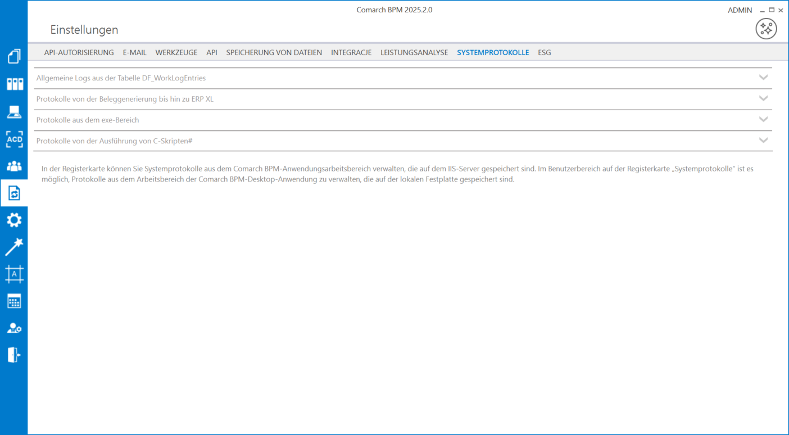Open the documents icon in sidebar
Screen dimensions: 789x435
[x=14, y=57]
